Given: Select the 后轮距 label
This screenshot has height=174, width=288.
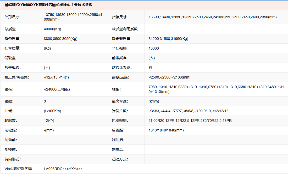Looking at the screenshot, I should pyautogui.click(x=118, y=130).
